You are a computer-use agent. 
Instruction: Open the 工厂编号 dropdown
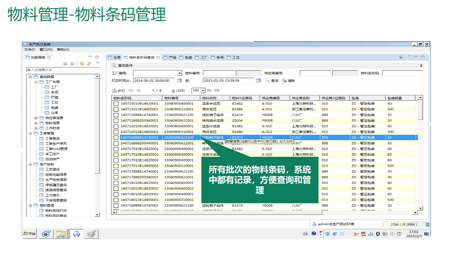[x=180, y=73]
